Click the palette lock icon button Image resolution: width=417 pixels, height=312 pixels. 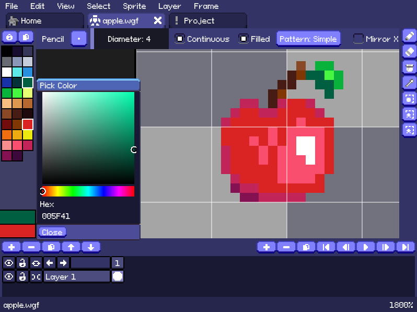coord(9,37)
